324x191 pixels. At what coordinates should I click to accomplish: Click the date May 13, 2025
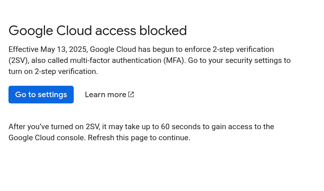63,50
